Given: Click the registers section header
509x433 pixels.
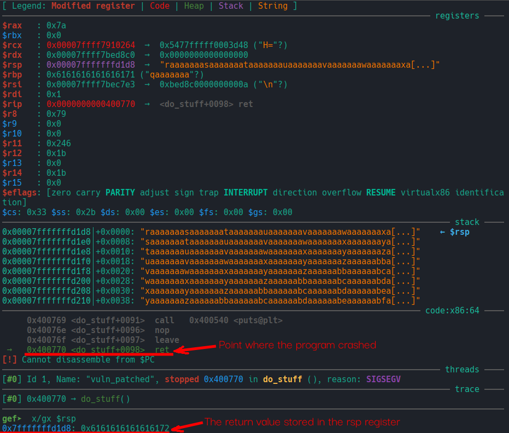Looking at the screenshot, I should point(457,15).
